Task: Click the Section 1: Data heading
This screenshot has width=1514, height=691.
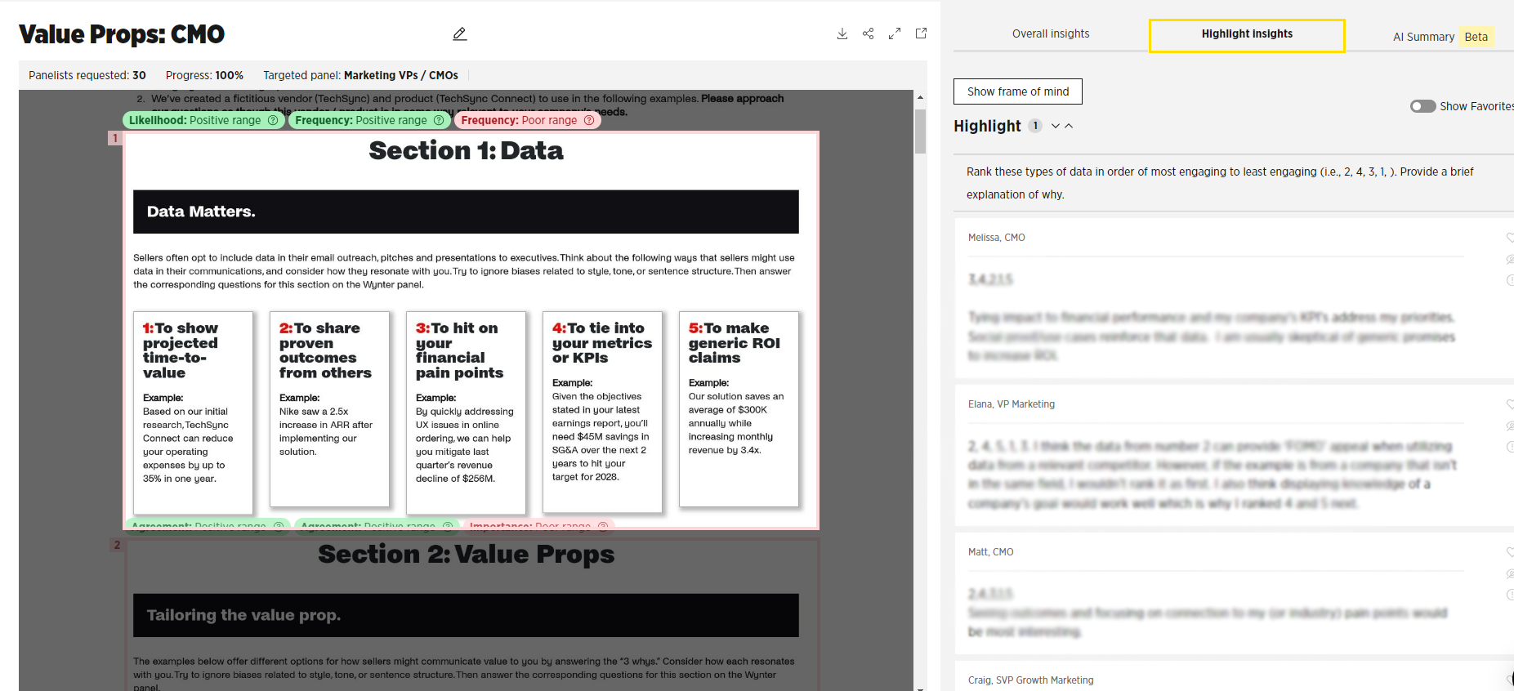Action: (x=466, y=151)
